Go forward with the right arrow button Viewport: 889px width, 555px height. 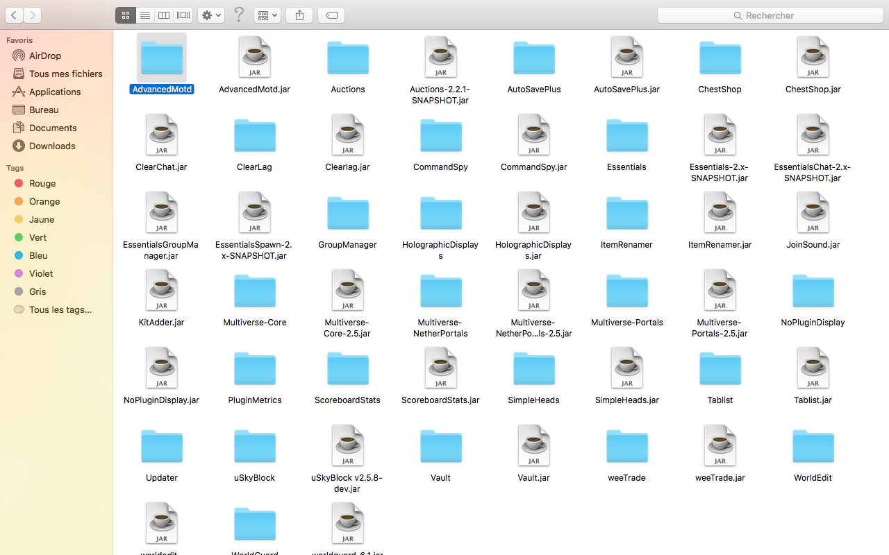point(32,15)
